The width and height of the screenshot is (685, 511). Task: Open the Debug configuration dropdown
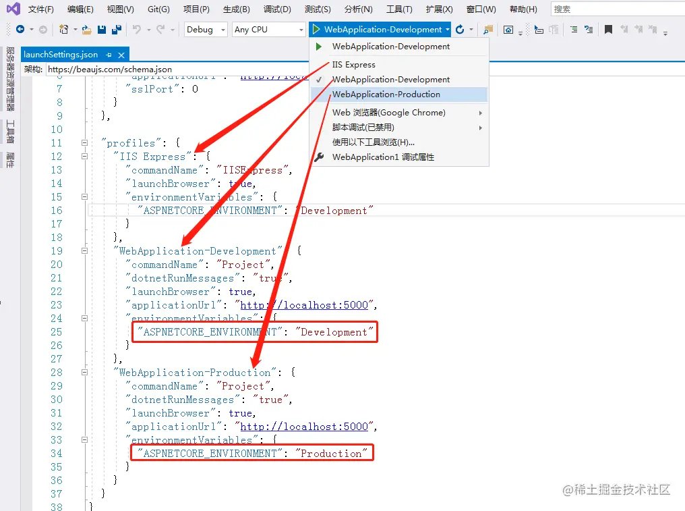(204, 30)
